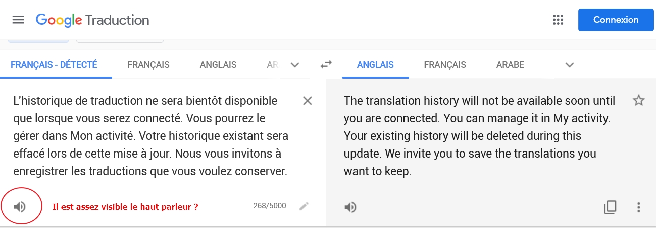
Task: Set target language to ARABE
Action: point(510,65)
